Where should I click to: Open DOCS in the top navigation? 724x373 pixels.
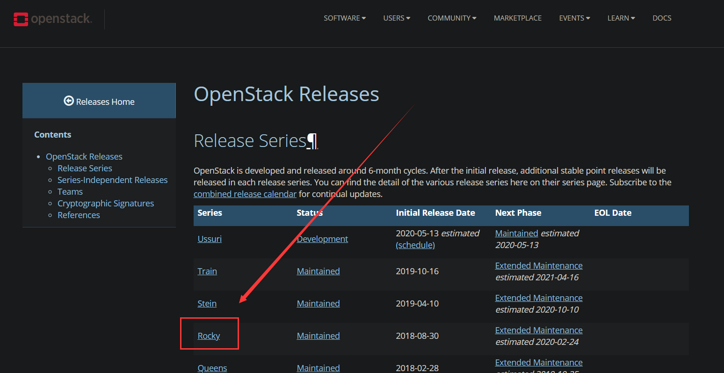pyautogui.click(x=662, y=18)
